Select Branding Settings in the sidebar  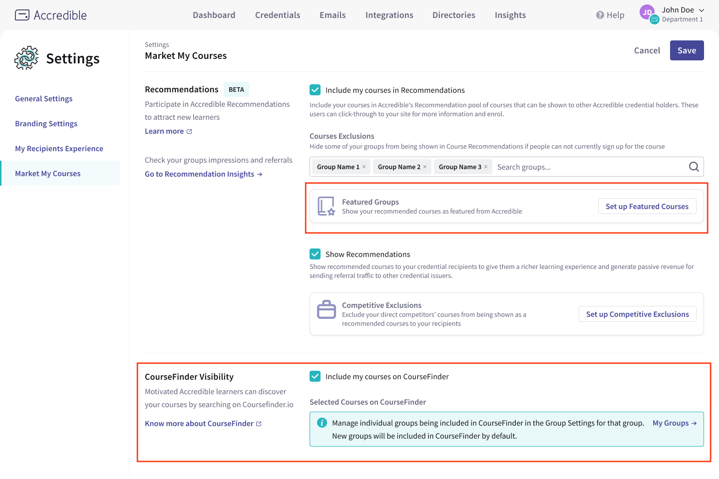pyautogui.click(x=46, y=123)
